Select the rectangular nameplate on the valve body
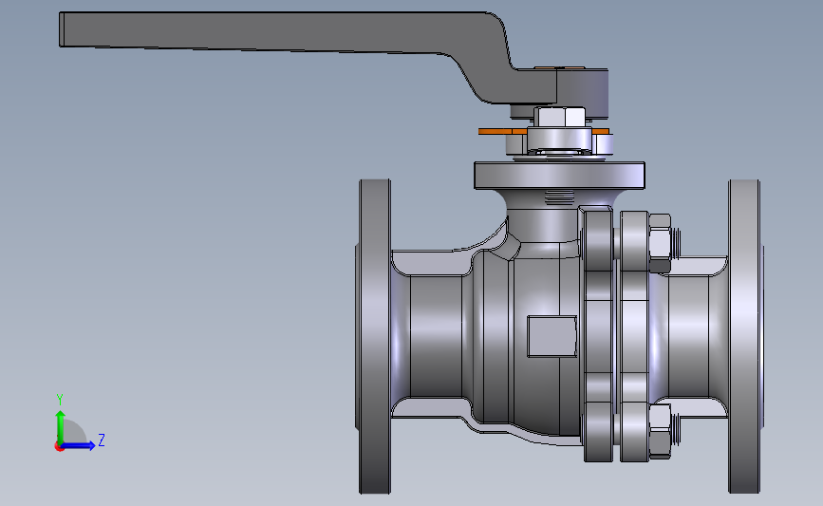Screen dimensions: 823x506 click(552, 336)
